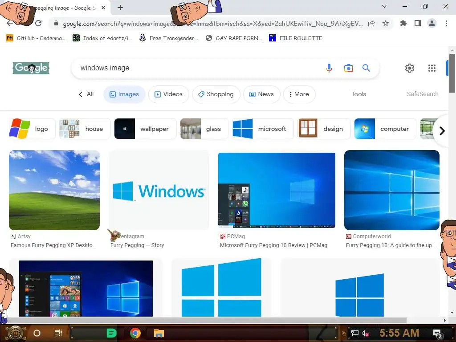456x342 pixels.
Task: View site information via the lock icon
Action: pos(56,23)
